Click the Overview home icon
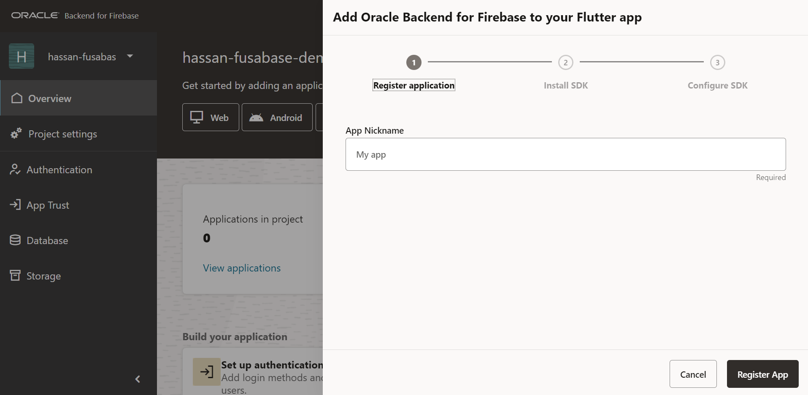Screen dimensions: 808x395 [17, 98]
